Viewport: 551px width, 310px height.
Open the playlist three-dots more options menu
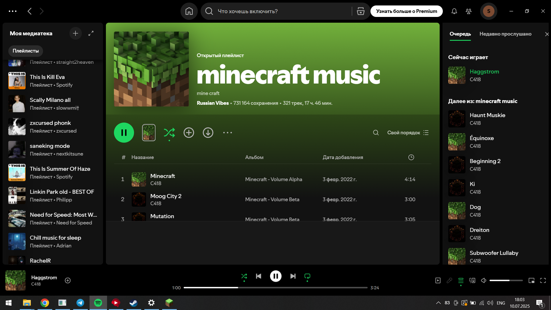point(227,133)
